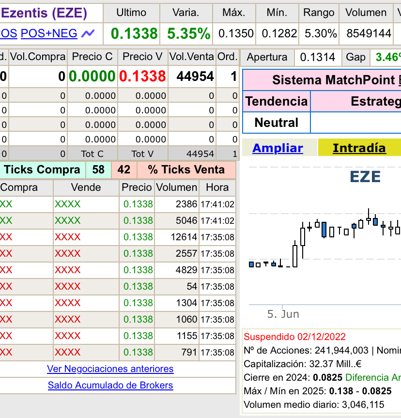Click the Tendencia header cell
The width and height of the screenshot is (401, 418).
click(x=277, y=101)
